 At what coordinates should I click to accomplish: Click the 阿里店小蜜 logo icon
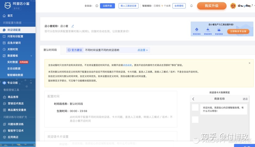pyautogui.click(x=7, y=5)
